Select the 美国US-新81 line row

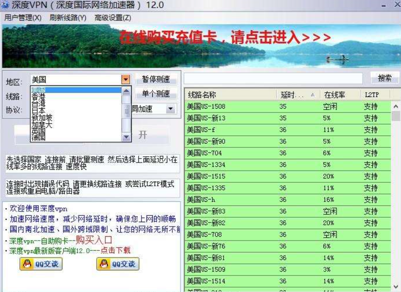coord(288,258)
